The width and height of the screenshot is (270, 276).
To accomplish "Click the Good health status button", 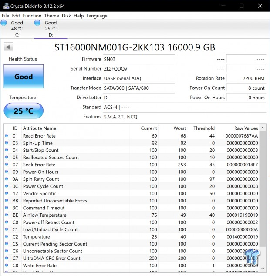I will (24, 76).
